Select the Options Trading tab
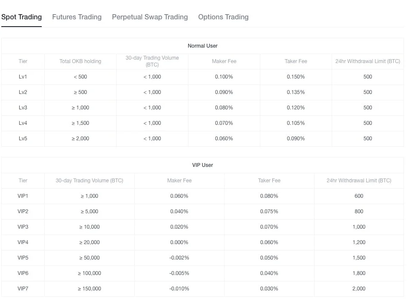The image size is (416, 308). pyautogui.click(x=223, y=17)
